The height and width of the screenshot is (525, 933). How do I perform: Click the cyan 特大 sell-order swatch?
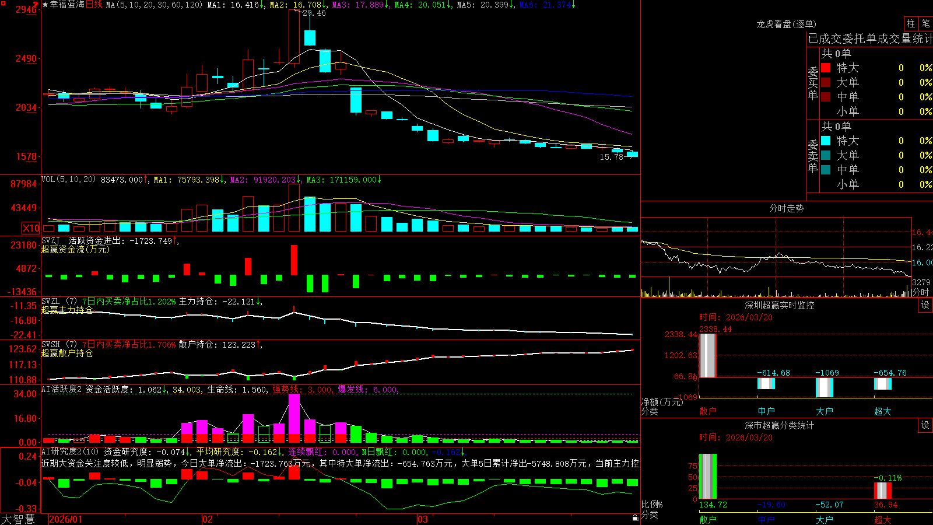(826, 141)
